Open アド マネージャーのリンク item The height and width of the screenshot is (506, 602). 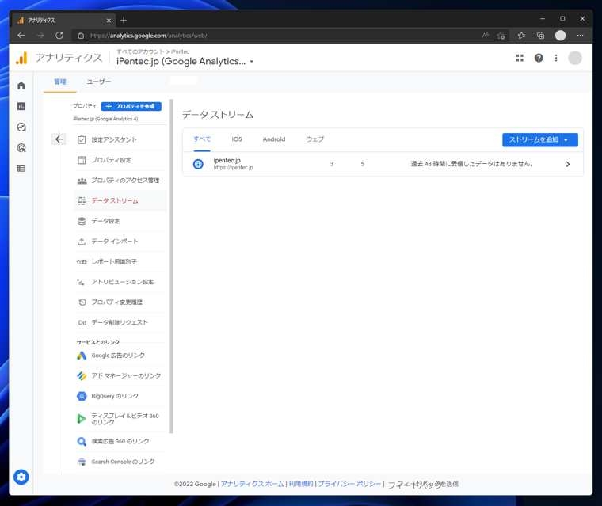tap(120, 376)
